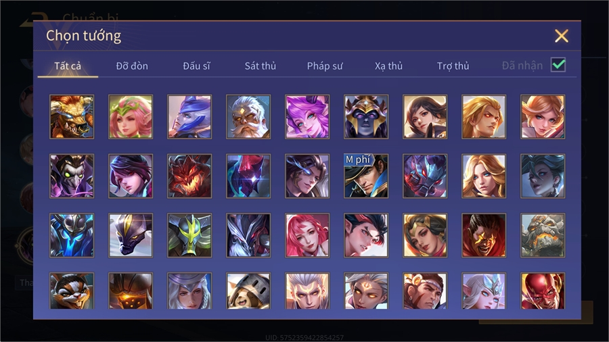
Task: Select the blue-armored horned knight hero
Action: click(72, 235)
